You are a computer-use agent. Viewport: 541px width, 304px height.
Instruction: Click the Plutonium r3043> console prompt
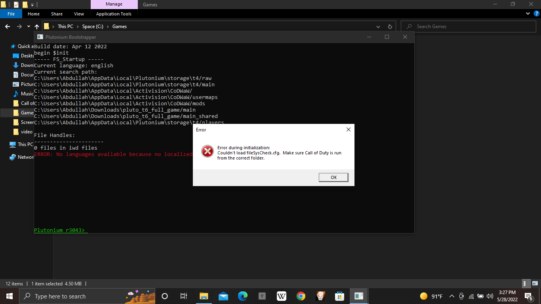[59, 230]
